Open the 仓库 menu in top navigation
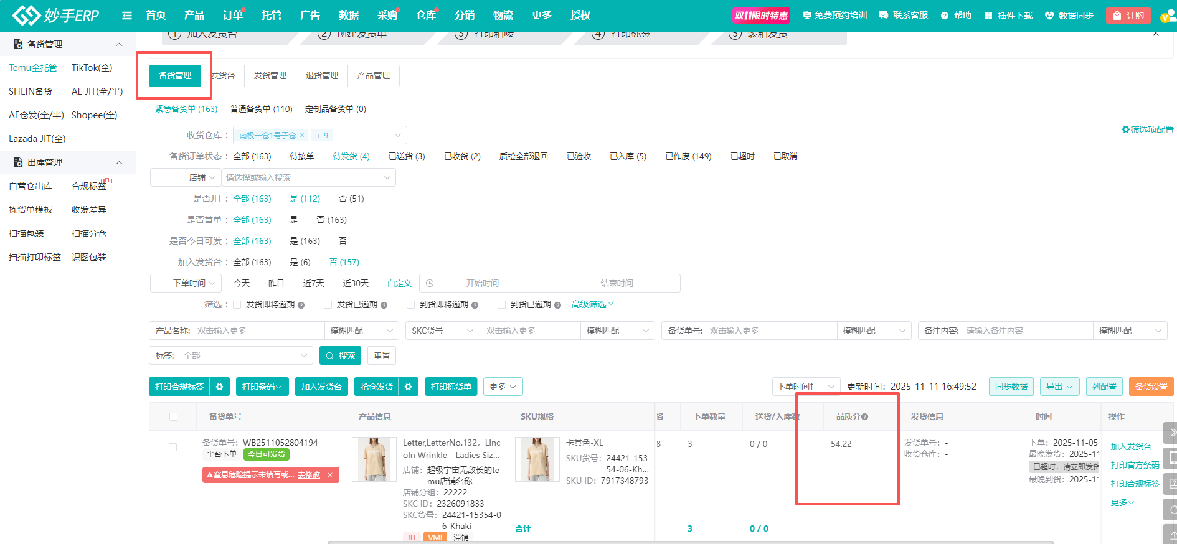The image size is (1177, 544). [x=426, y=16]
